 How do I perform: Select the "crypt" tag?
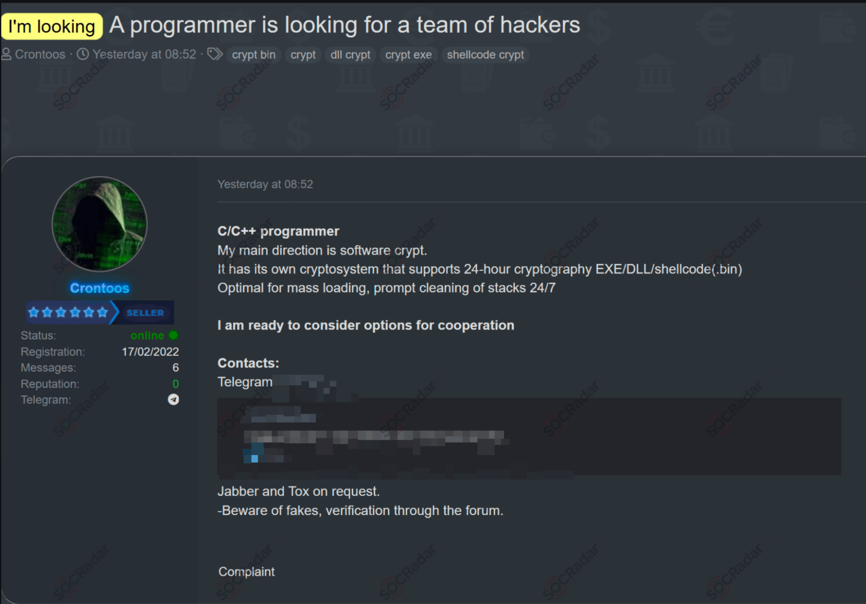[x=303, y=55]
